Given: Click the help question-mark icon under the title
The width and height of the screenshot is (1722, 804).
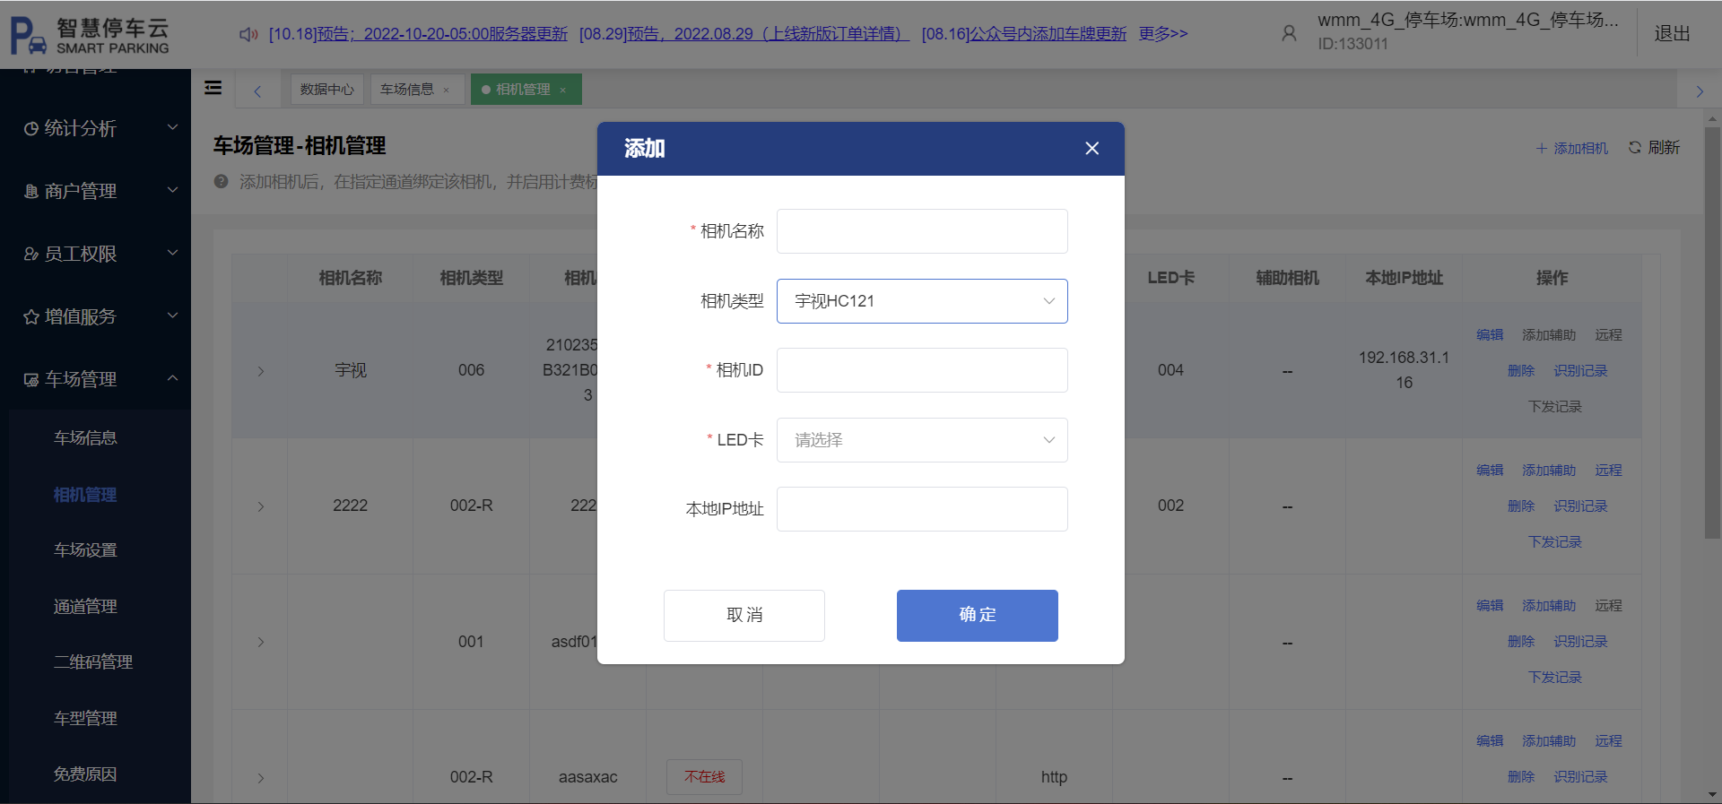Looking at the screenshot, I should pos(221,182).
